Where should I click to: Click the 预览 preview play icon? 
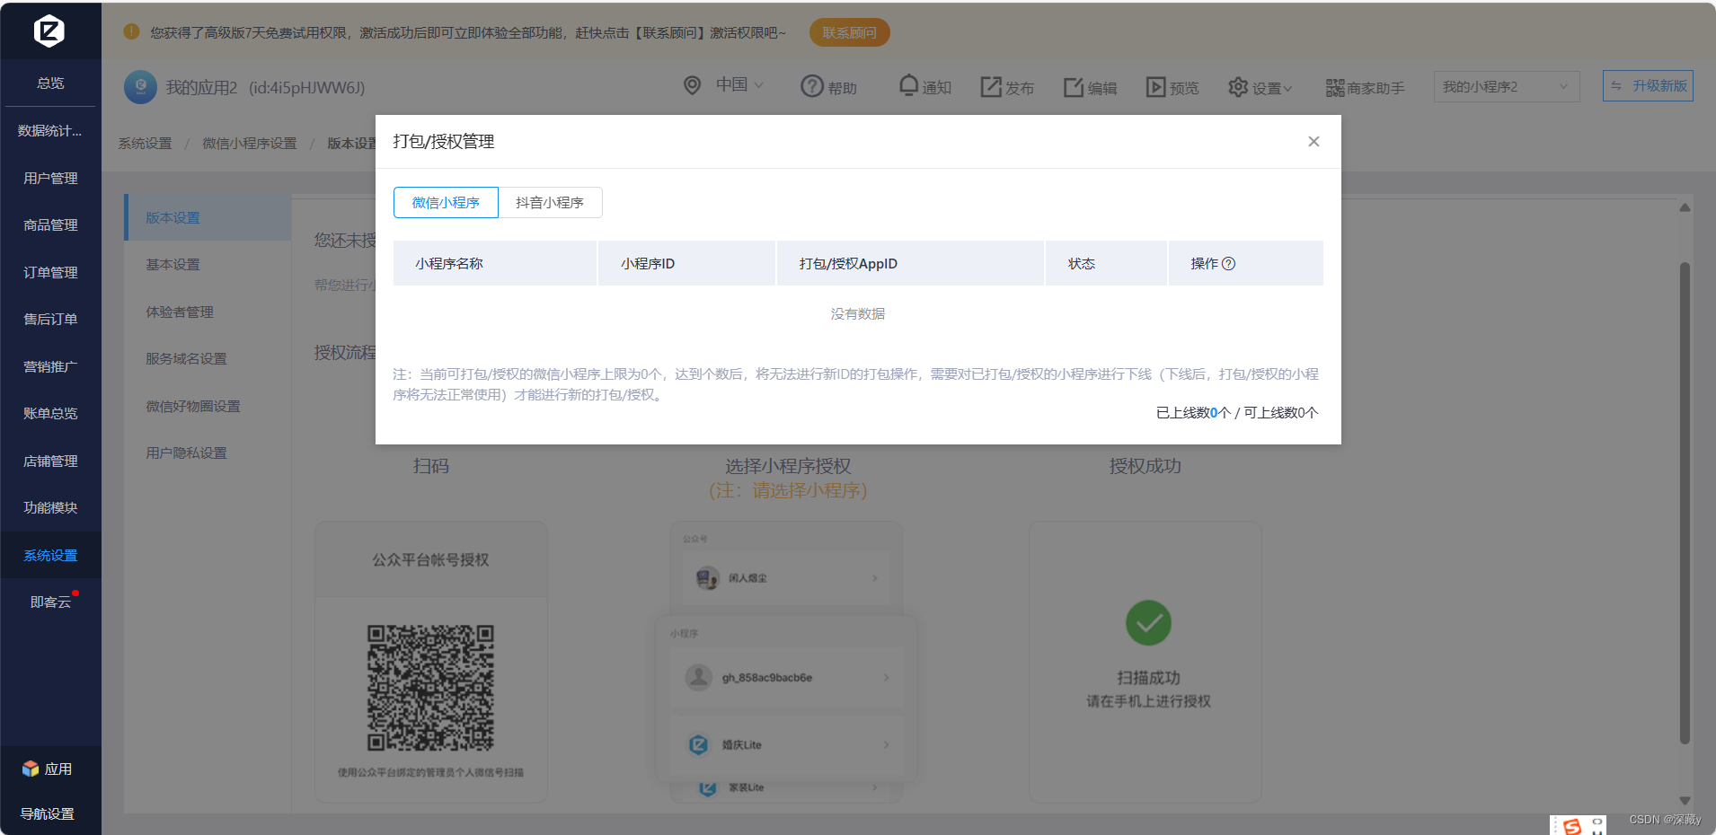(x=1155, y=87)
